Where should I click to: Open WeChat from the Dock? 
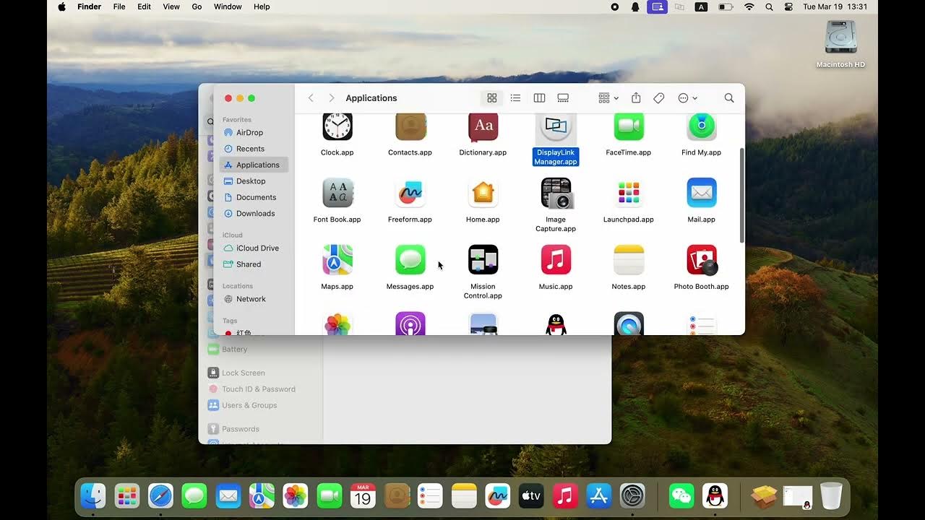(x=681, y=496)
